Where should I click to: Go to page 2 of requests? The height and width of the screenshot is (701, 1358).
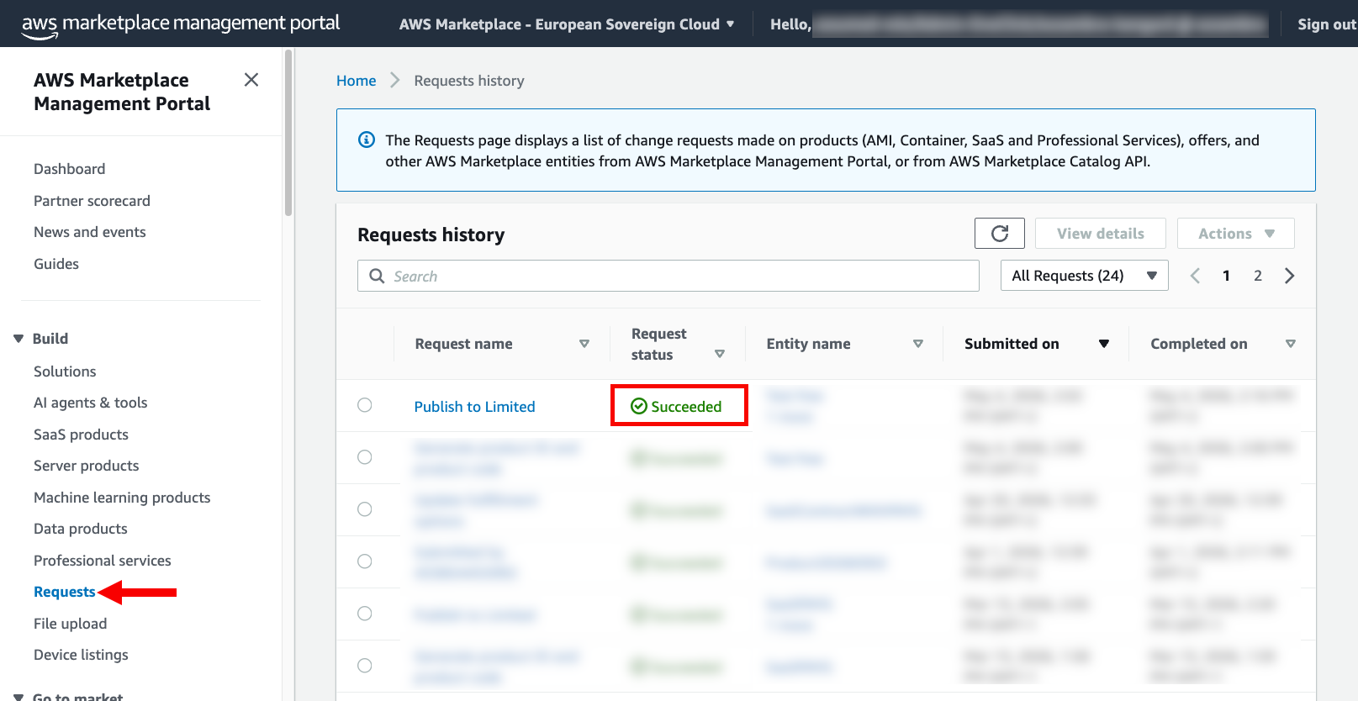pyautogui.click(x=1258, y=276)
